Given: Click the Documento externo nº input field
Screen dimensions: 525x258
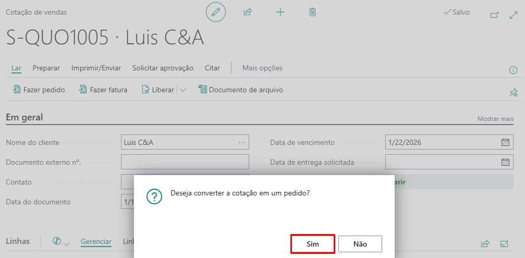Looking at the screenshot, I should (185, 162).
